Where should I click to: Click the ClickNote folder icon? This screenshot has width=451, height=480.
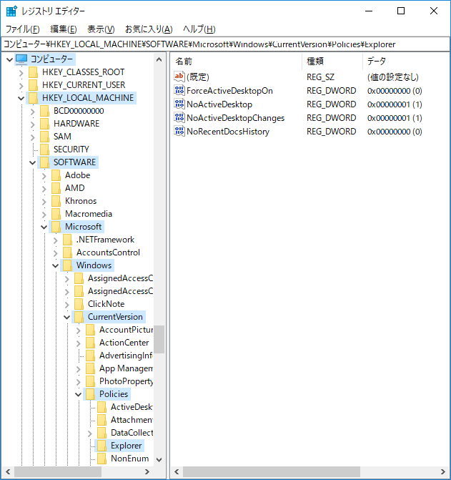tap(79, 304)
